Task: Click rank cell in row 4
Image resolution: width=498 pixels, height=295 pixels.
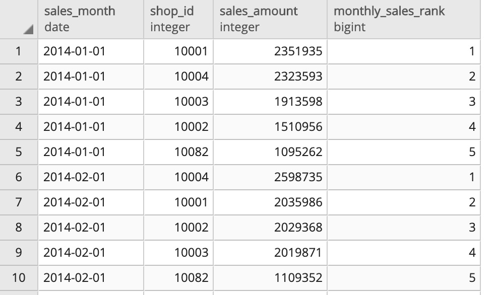Action: pyautogui.click(x=404, y=127)
